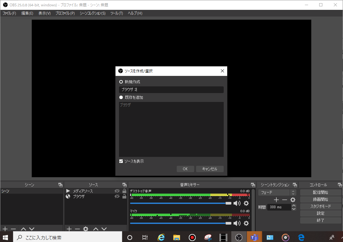Move the scene up in the list
The height and width of the screenshot is (242, 343).
[x=23, y=229]
